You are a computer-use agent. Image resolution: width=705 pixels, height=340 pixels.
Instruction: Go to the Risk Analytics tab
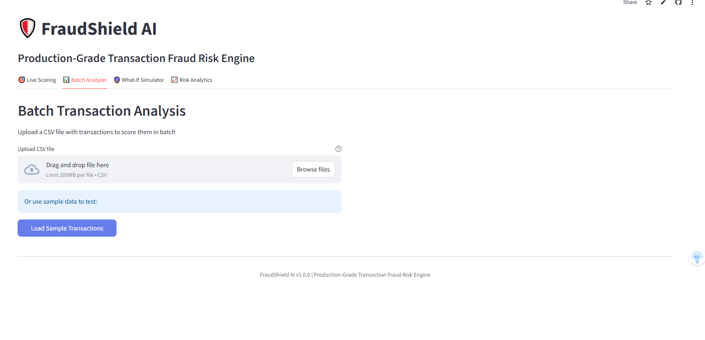tap(192, 80)
